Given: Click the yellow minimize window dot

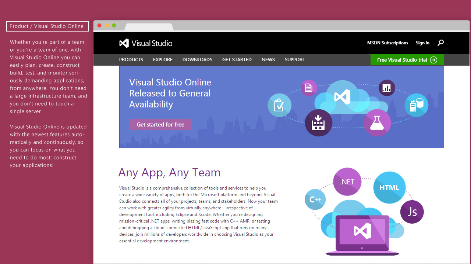Looking at the screenshot, I should tap(107, 25).
